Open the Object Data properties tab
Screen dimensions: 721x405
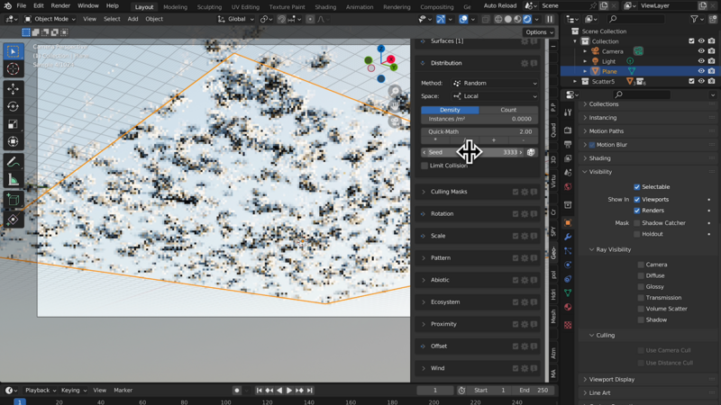568,292
